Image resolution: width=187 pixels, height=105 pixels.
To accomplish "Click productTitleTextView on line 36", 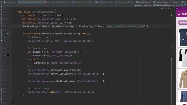I will pyautogui.click(x=41, y=41).
